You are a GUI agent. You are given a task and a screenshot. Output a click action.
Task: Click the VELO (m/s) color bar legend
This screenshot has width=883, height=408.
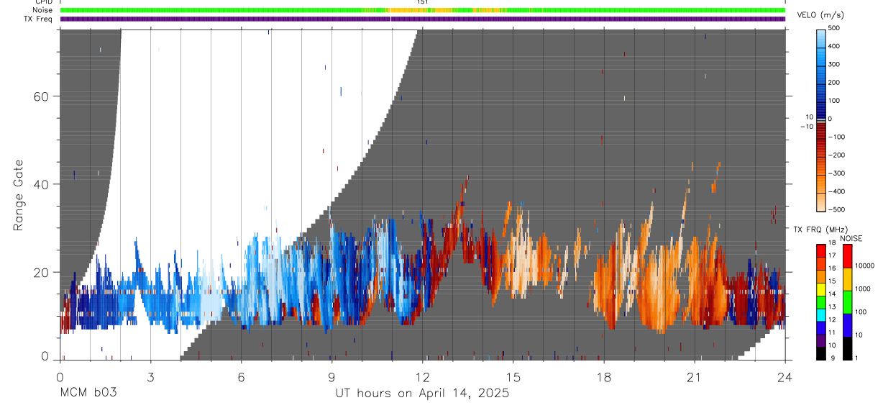click(x=821, y=118)
